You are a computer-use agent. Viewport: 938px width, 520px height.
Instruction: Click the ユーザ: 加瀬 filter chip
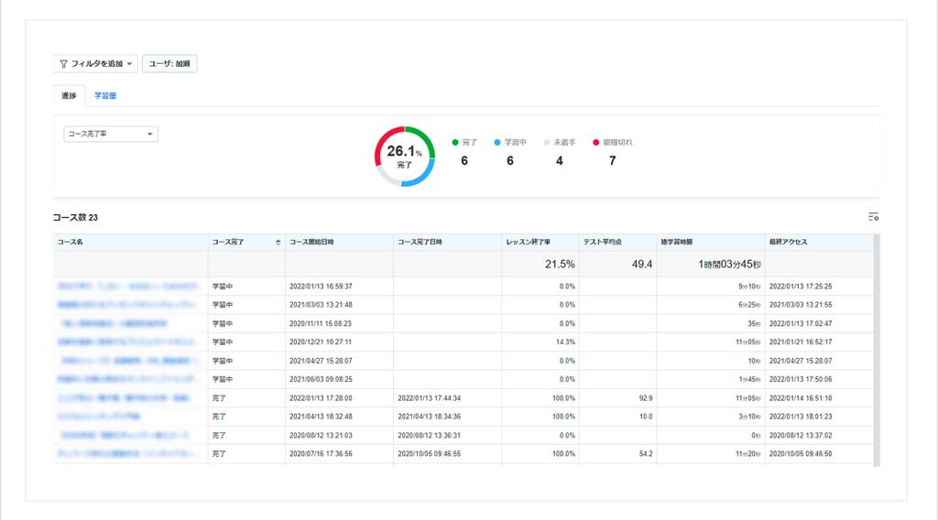click(x=169, y=64)
